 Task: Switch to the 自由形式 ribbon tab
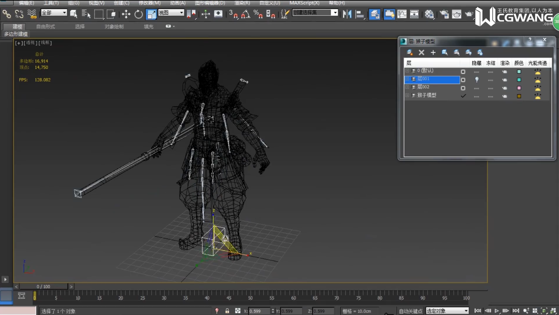click(x=45, y=26)
